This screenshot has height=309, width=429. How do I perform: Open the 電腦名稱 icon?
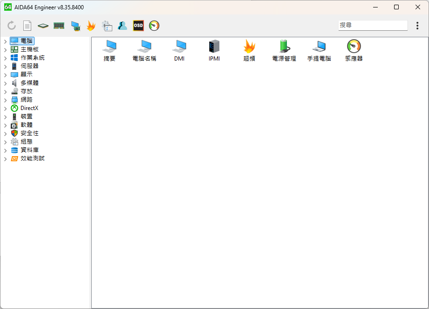pyautogui.click(x=144, y=51)
